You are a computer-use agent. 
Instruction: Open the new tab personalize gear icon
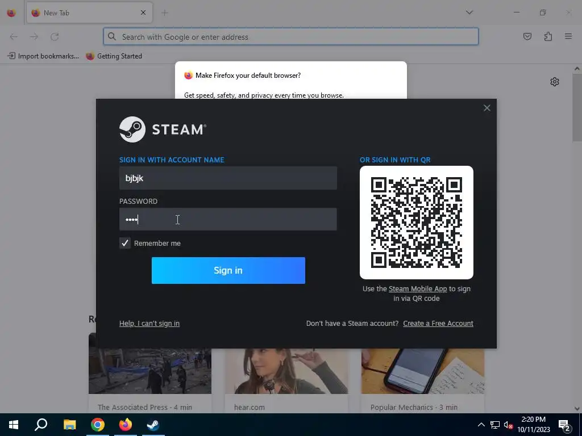coord(555,82)
